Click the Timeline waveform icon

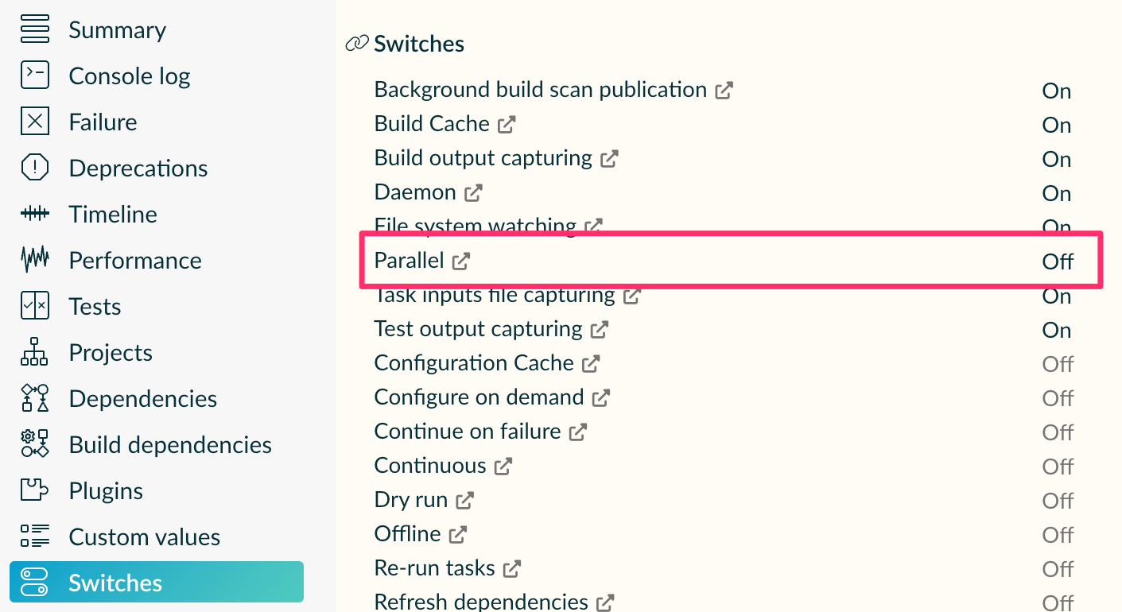34,214
